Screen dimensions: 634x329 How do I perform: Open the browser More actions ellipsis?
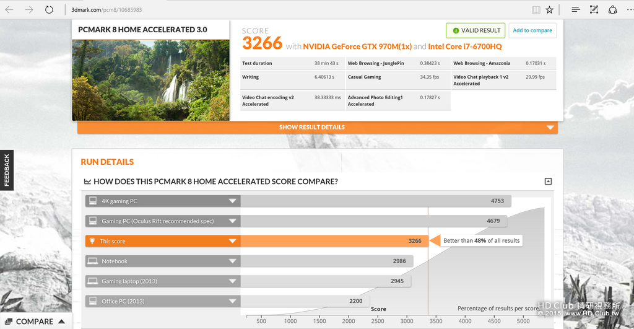[x=630, y=10]
